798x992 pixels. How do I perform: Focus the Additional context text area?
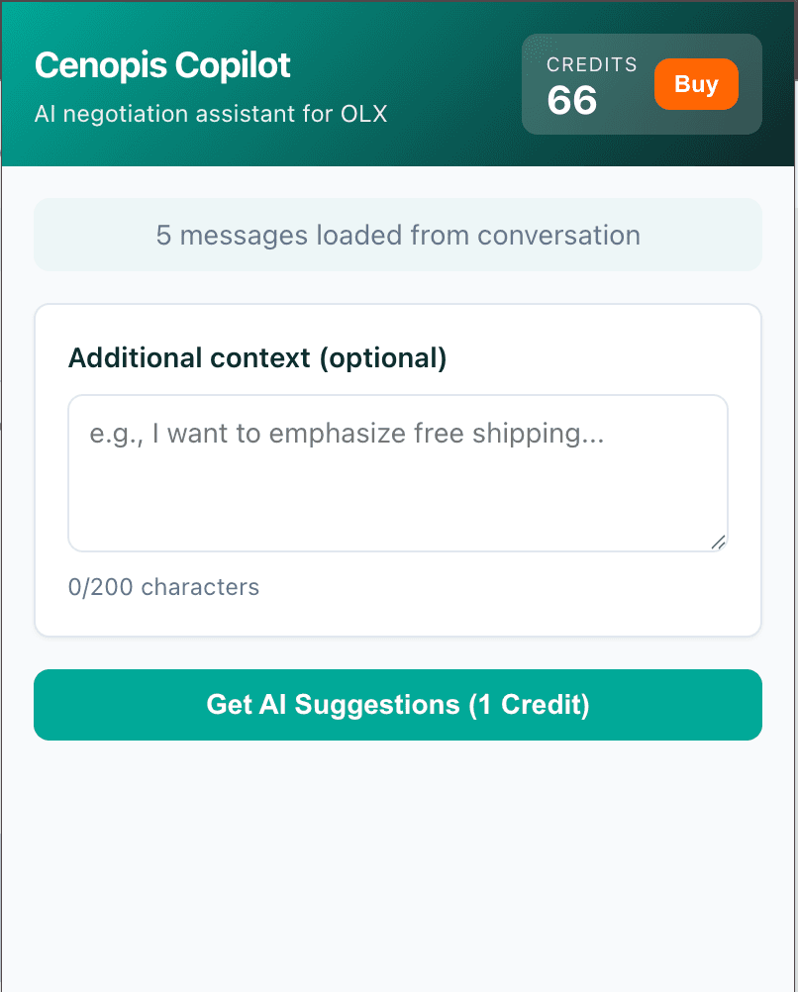(397, 472)
